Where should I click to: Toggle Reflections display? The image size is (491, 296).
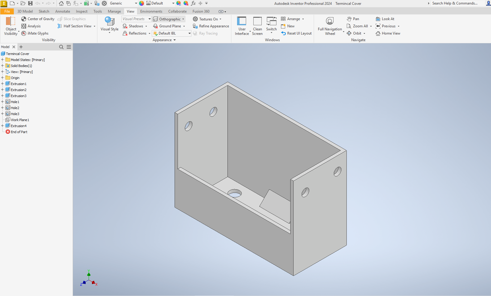coord(135,33)
